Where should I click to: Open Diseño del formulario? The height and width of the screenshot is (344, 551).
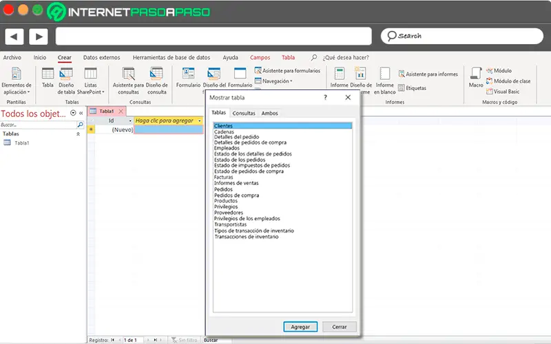point(214,74)
